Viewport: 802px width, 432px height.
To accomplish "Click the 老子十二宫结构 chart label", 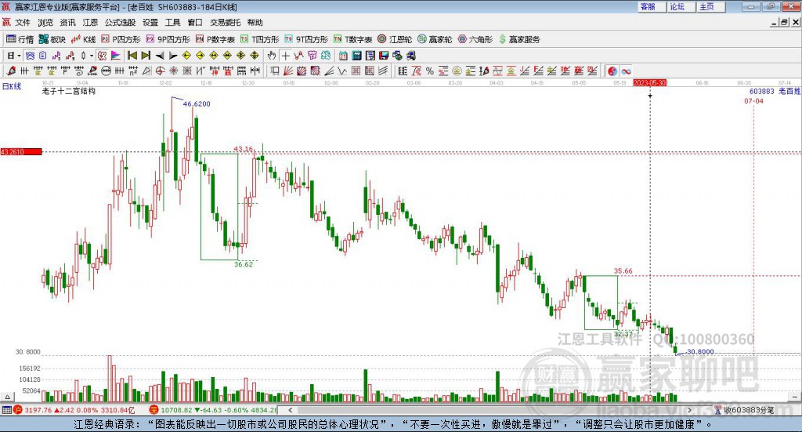I will tap(69, 91).
